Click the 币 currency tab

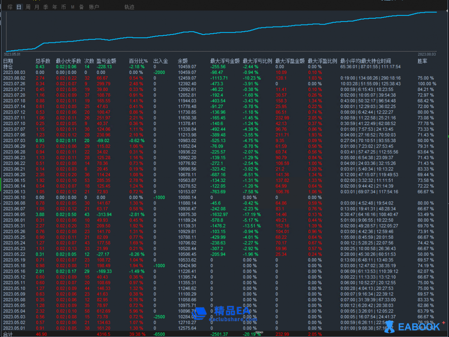(63, 7)
